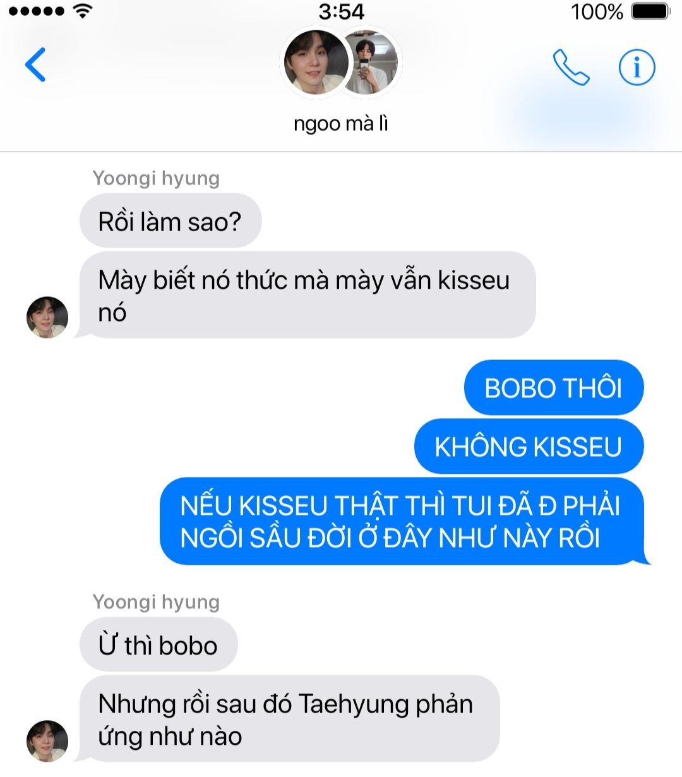Open group name 'ngoo mà lì'
Screen dimensions: 682x777
click(x=340, y=123)
